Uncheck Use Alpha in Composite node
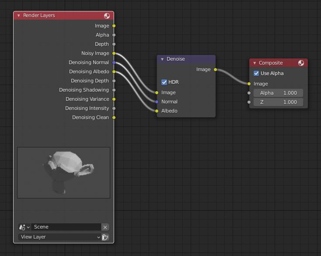The image size is (321, 256). pyautogui.click(x=256, y=73)
